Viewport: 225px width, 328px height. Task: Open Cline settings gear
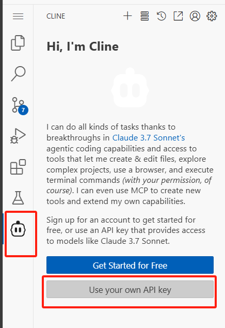point(212,16)
